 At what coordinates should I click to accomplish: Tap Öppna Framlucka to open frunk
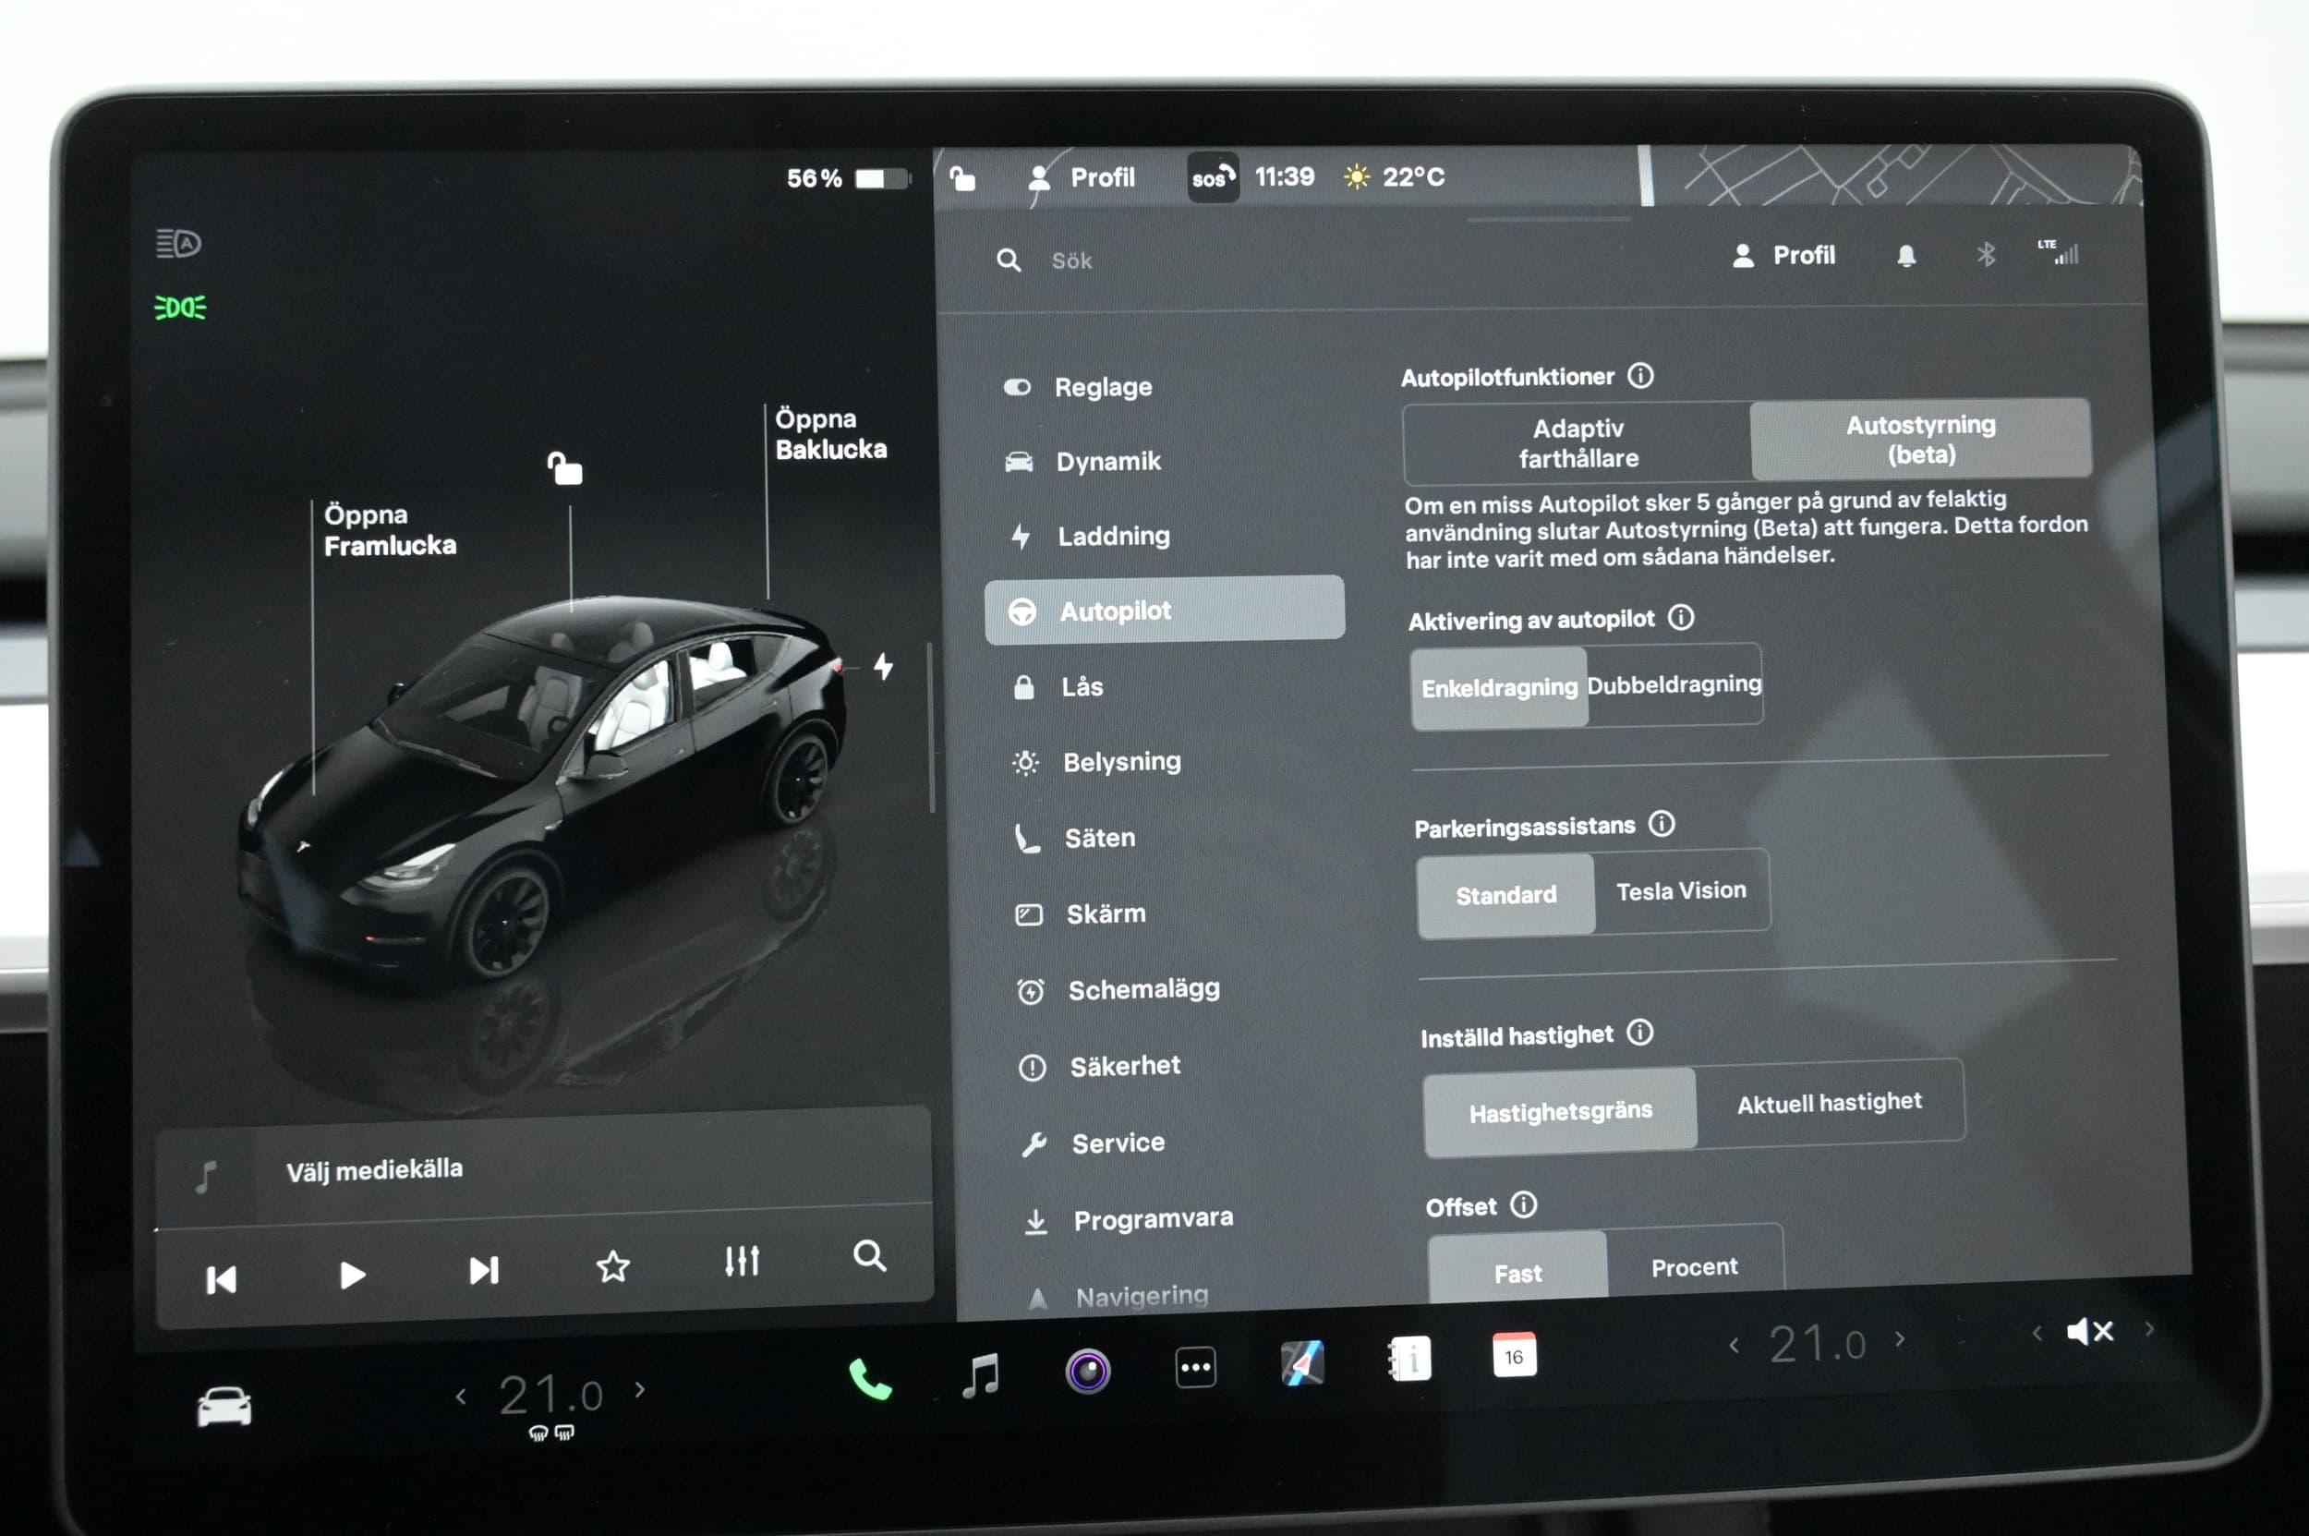coord(390,530)
